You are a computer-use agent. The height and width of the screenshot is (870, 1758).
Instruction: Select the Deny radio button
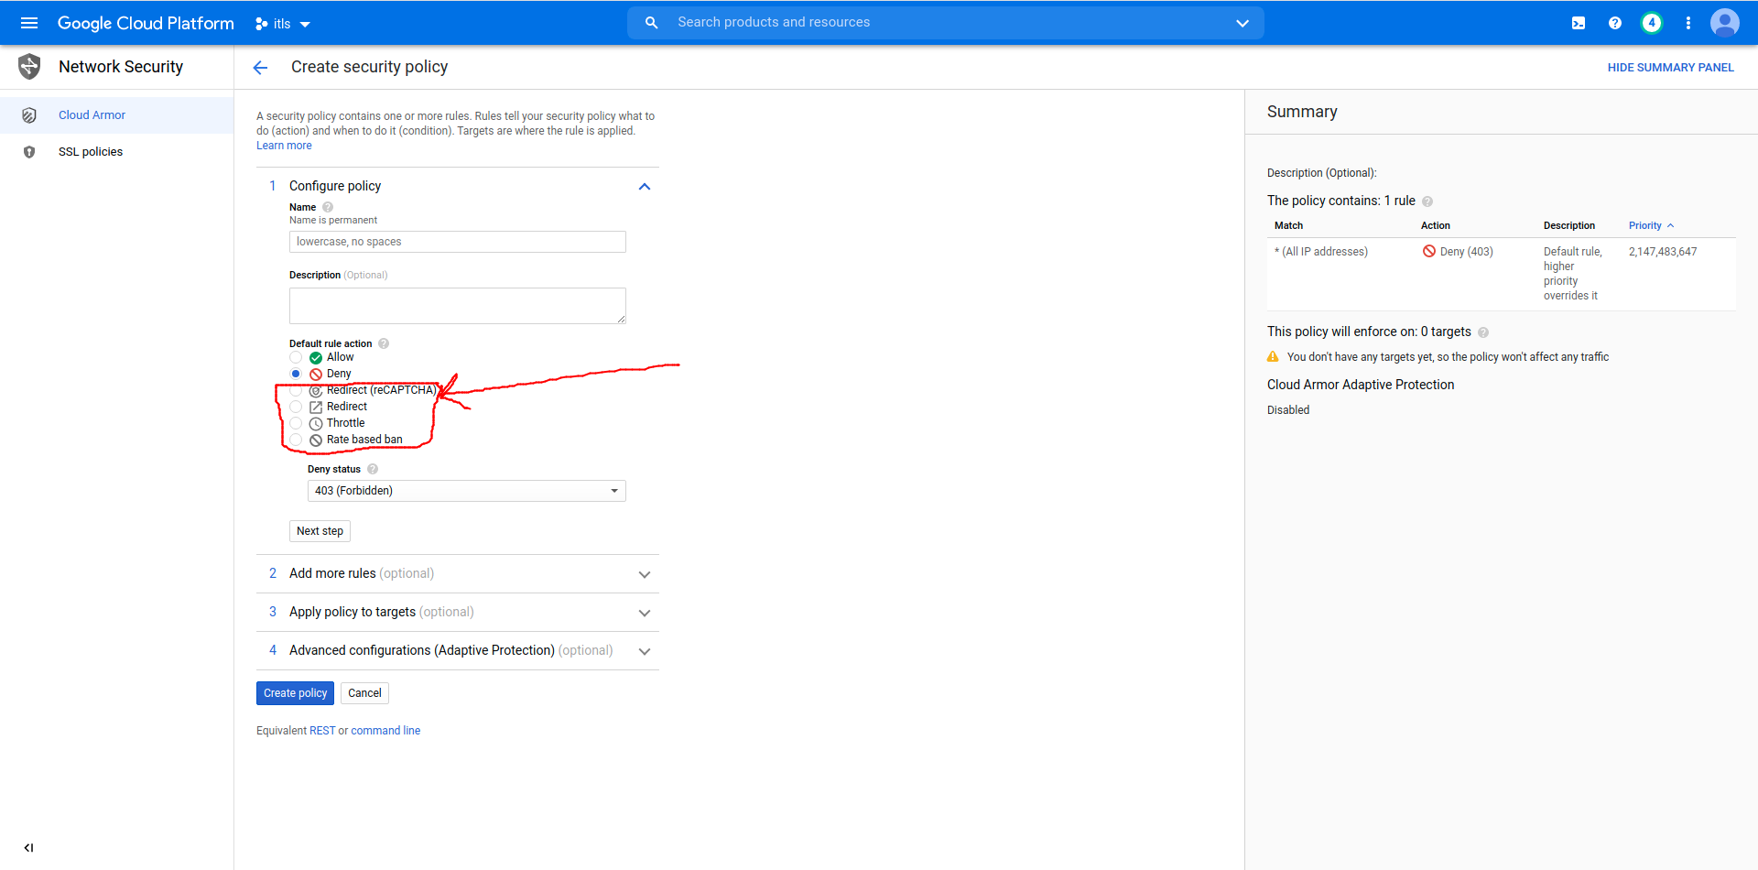click(x=296, y=374)
